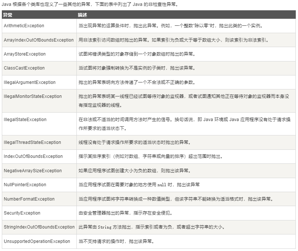Select IllegalStateException cell

click(39, 124)
